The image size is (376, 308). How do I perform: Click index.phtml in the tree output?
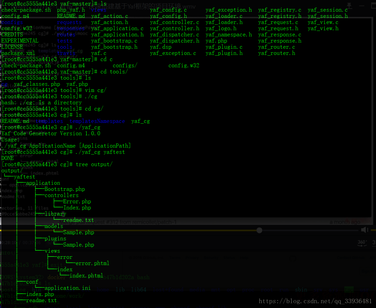coord(86,276)
